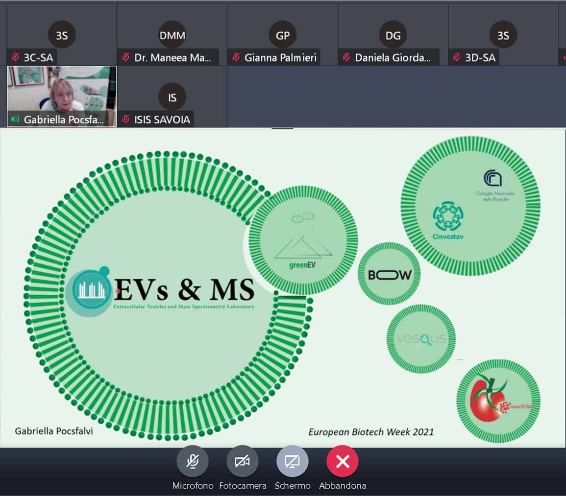Select the 3C-SA participant avatar
The width and height of the screenshot is (566, 496).
point(62,35)
